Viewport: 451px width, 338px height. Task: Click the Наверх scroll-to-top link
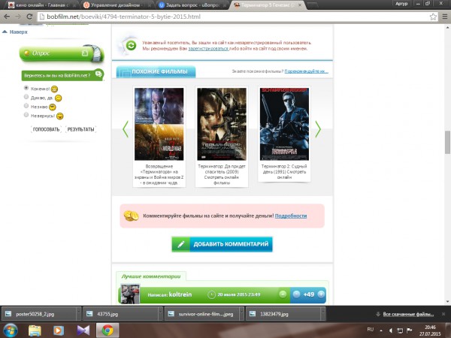[x=15, y=32]
